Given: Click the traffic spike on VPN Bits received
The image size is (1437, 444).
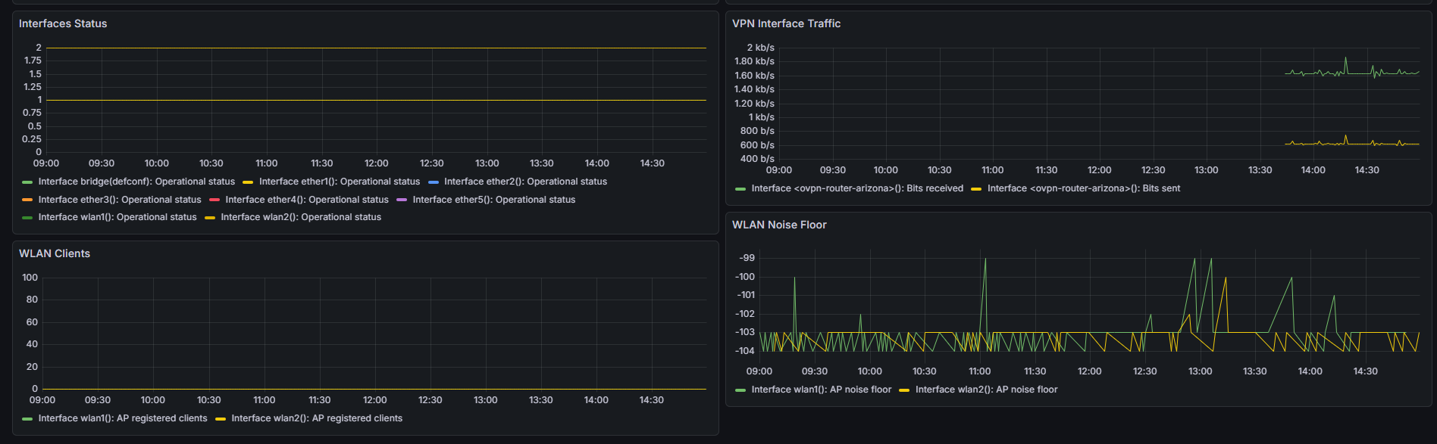Looking at the screenshot, I should (x=1346, y=58).
